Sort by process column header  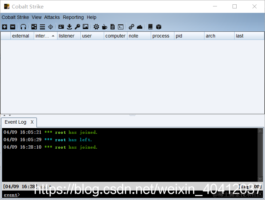[163, 36]
